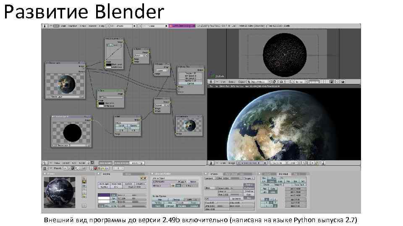This screenshot has height=226, width=403.
Task: Click the Image output socket on RGB Curves node
Action: (123, 42)
